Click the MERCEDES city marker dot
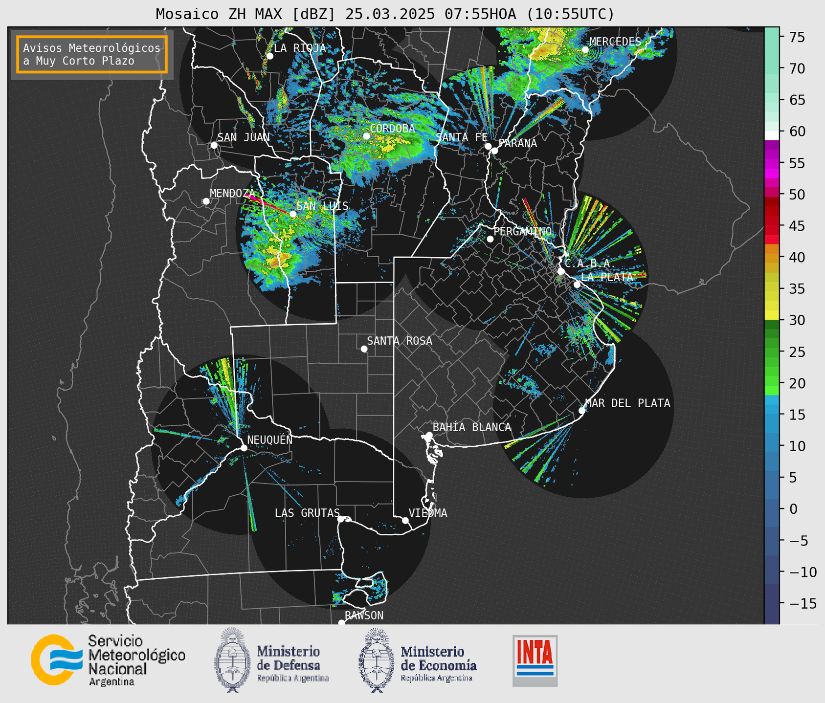 coord(585,50)
